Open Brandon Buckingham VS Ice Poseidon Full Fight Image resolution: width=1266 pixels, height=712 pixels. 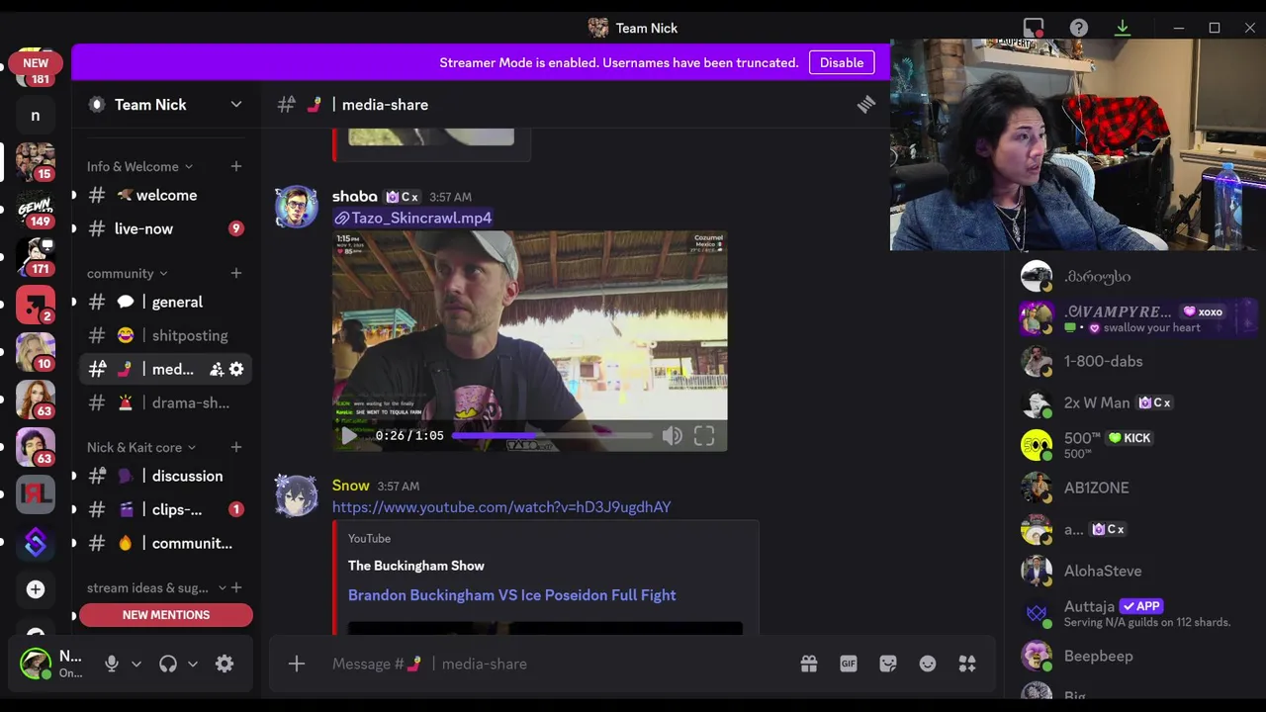coord(512,595)
